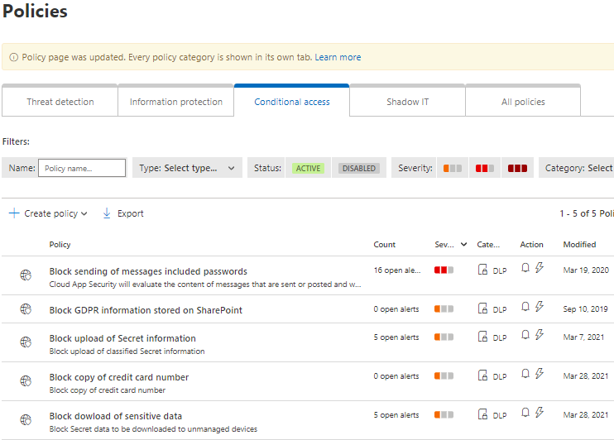
Task: Open the Type: Select type dropdown
Action: tap(187, 168)
